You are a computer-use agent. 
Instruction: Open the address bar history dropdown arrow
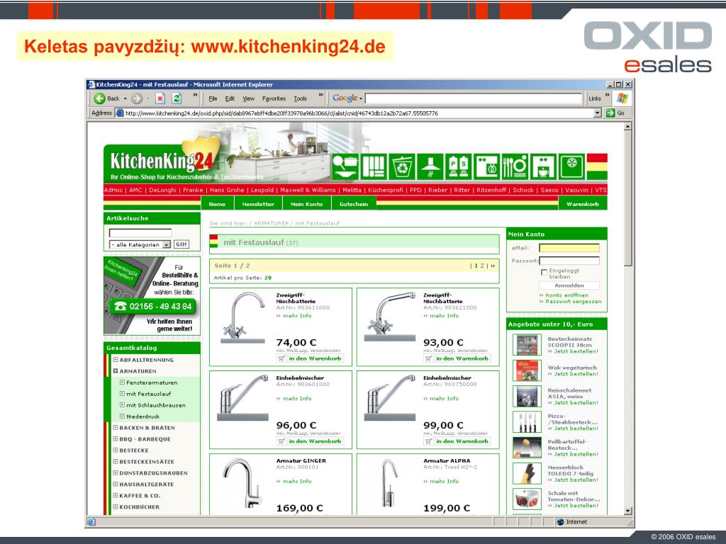point(597,113)
